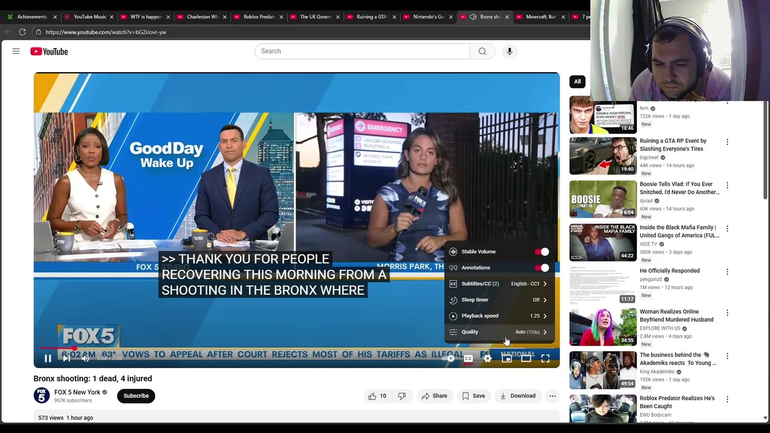
Task: Open the penguinz0 channel link
Action: click(651, 280)
